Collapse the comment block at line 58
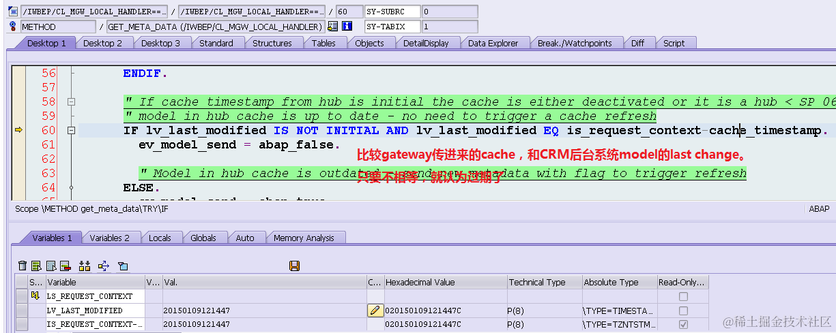This screenshot has width=836, height=333. pyautogui.click(x=71, y=101)
